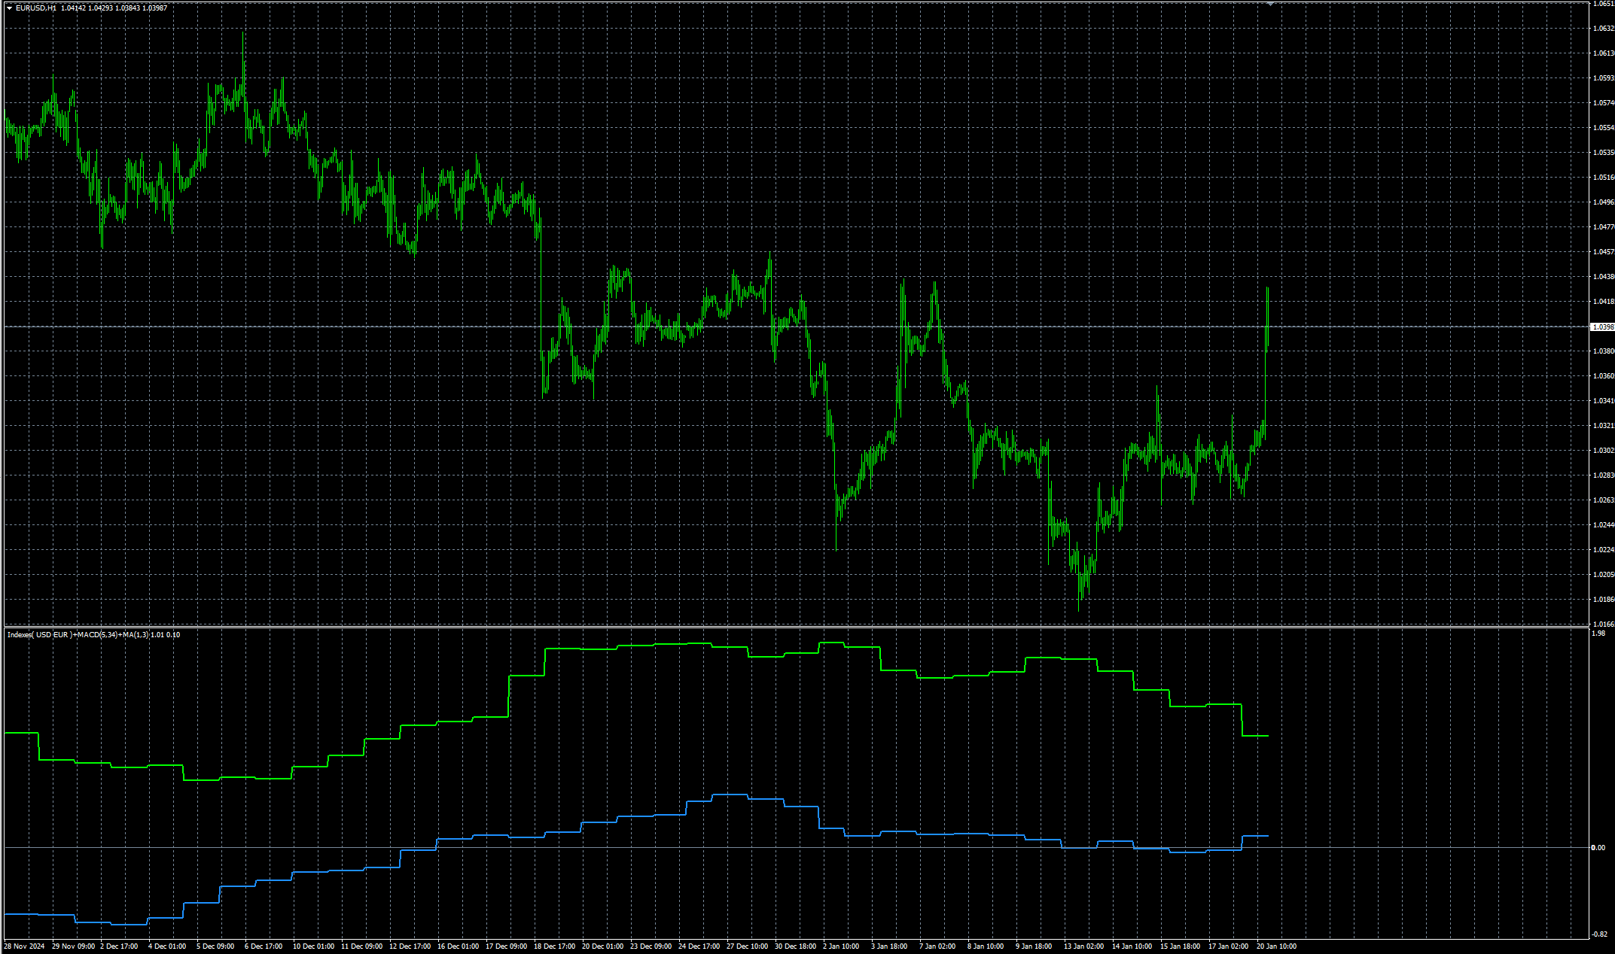Open the one-click trading arrow beside EURUSD,H1
This screenshot has width=1615, height=954.
(9, 8)
